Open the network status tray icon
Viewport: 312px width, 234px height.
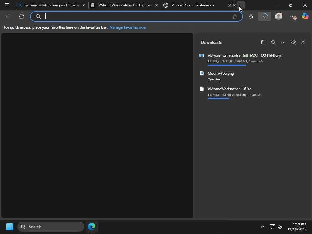(272, 227)
